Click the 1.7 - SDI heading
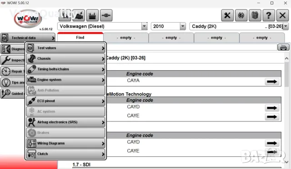The width and height of the screenshot is (291, 169). coord(81,164)
